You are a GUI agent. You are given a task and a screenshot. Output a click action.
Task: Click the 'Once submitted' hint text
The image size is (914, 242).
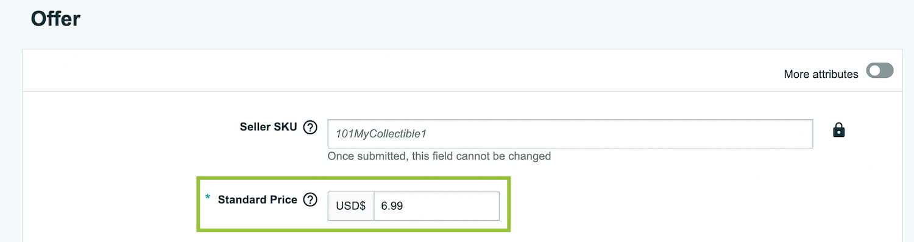[x=439, y=156]
